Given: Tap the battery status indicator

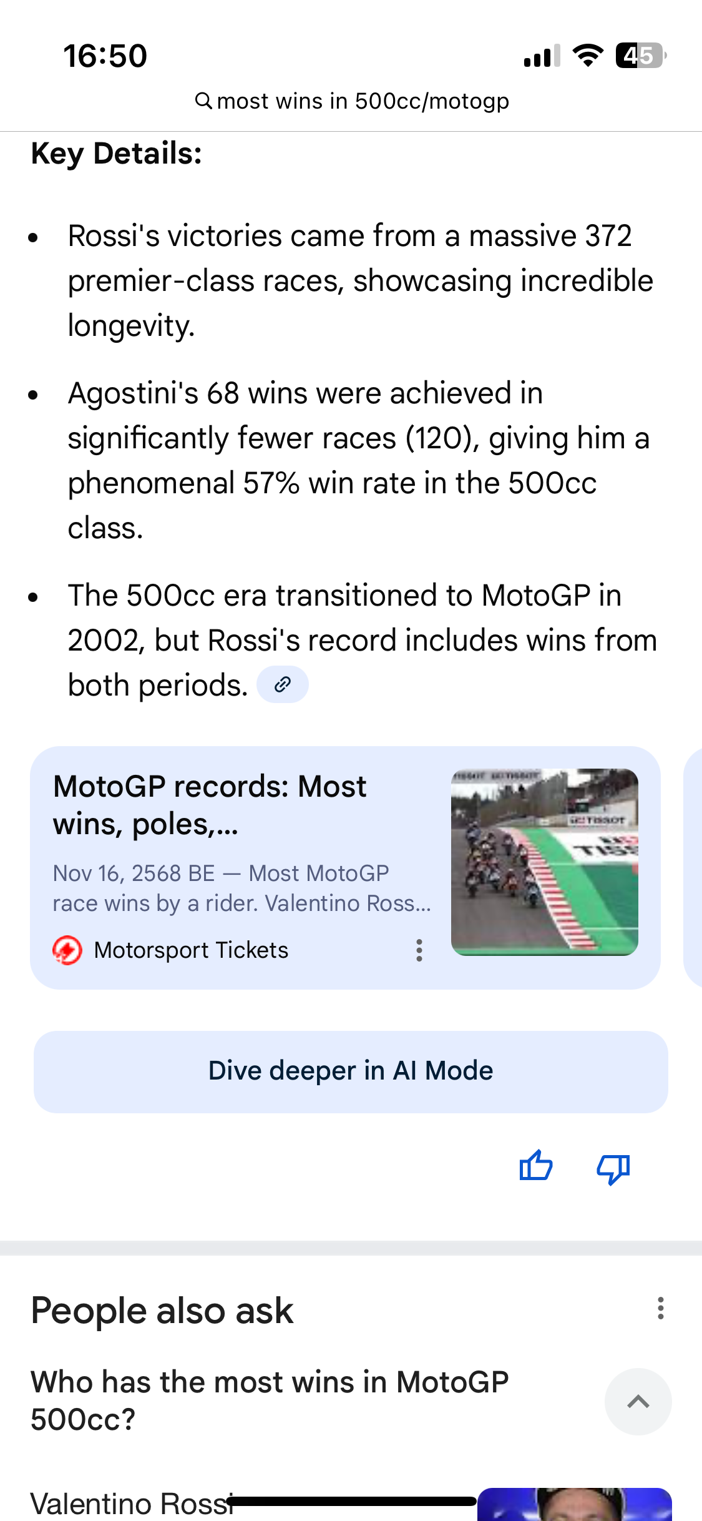Looking at the screenshot, I should 640,56.
